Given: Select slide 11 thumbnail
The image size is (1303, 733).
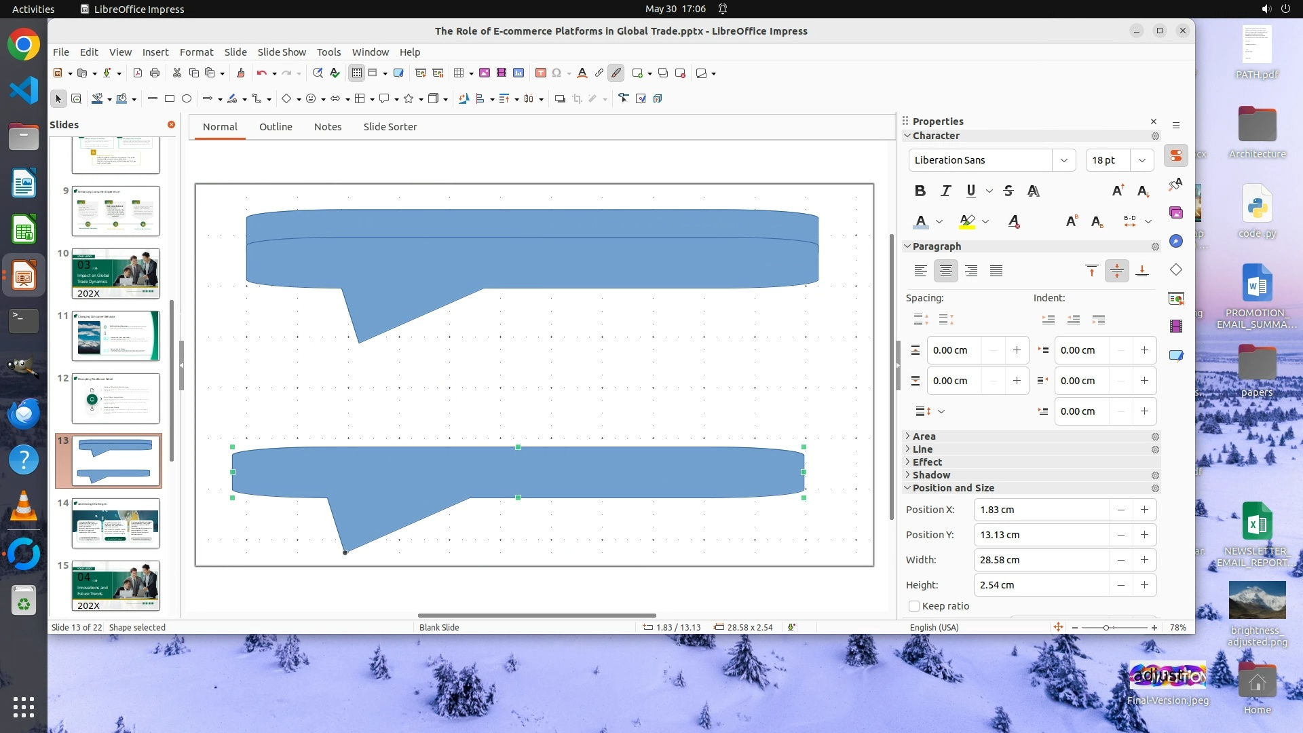Looking at the screenshot, I should (115, 336).
